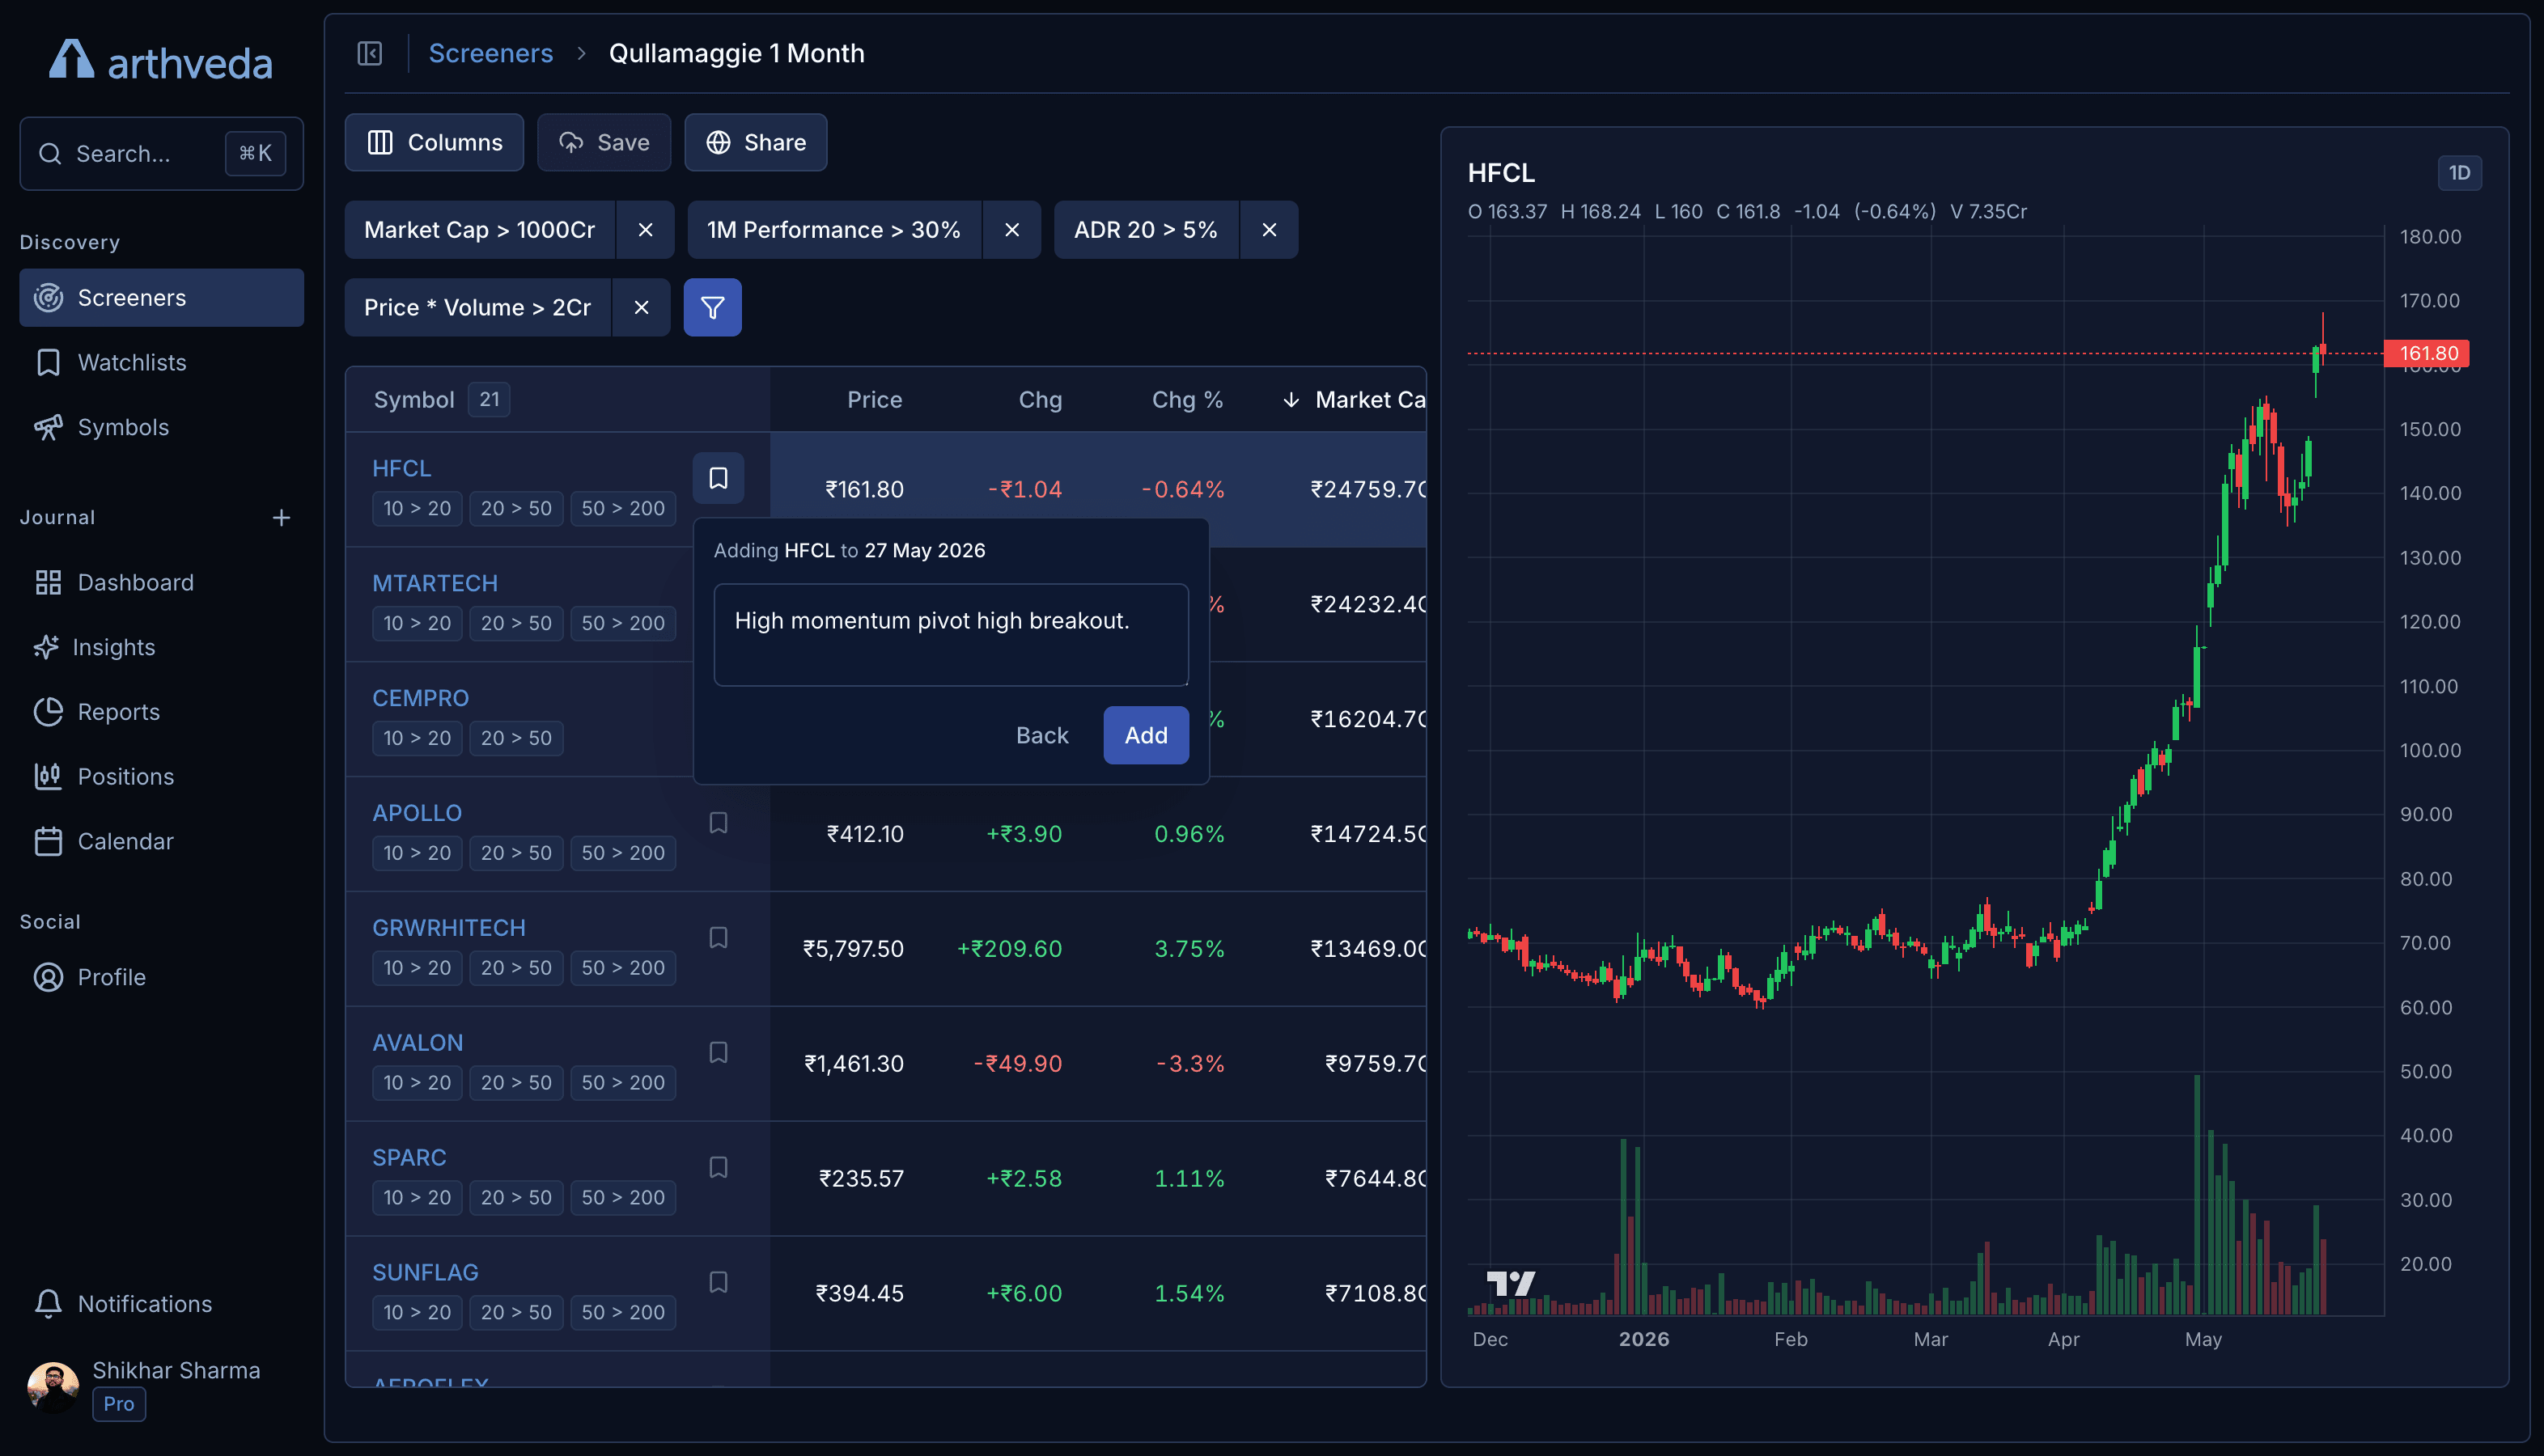This screenshot has width=2544, height=1456.
Task: Open Screeners in the sidebar
Action: tap(161, 297)
